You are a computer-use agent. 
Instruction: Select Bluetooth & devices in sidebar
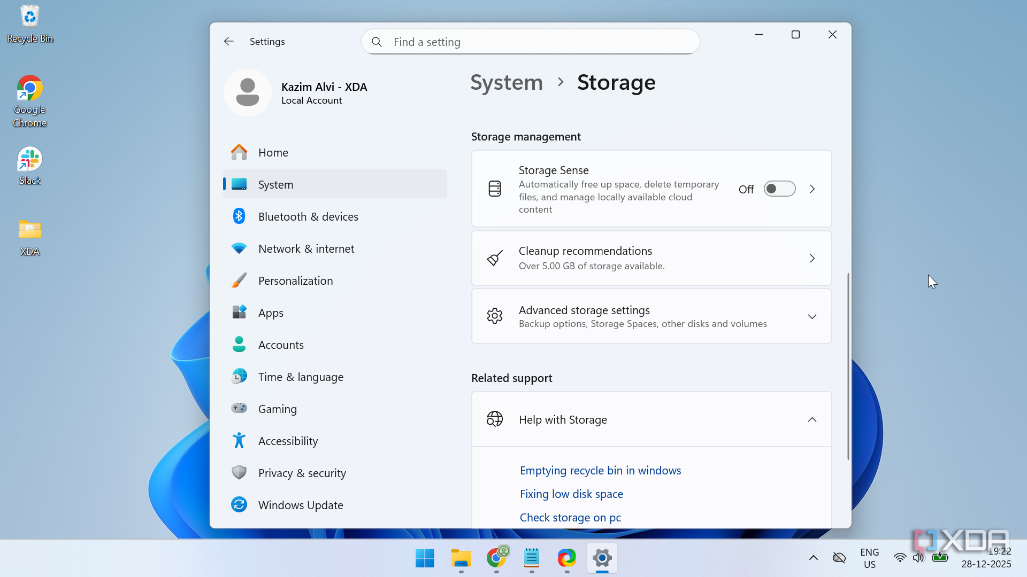coord(335,216)
